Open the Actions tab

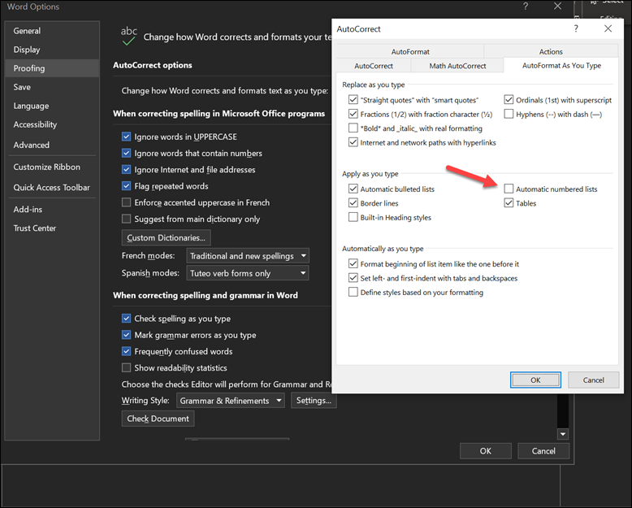[x=551, y=51]
